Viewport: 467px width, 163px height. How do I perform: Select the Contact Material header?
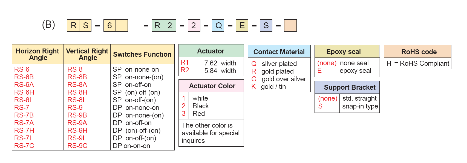(x=279, y=52)
